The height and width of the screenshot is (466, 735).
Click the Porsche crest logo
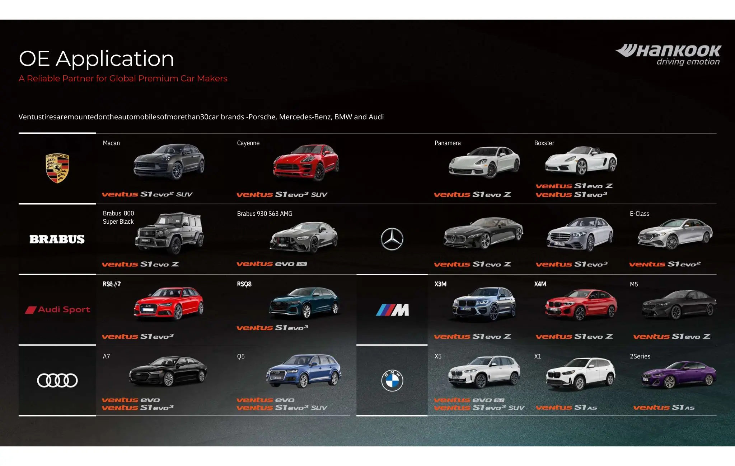[x=57, y=168]
